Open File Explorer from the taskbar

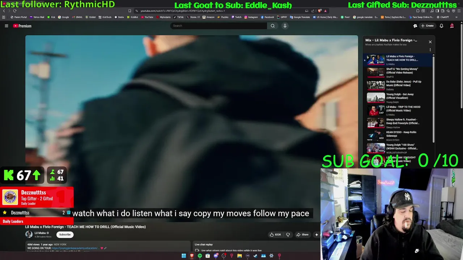(239, 256)
